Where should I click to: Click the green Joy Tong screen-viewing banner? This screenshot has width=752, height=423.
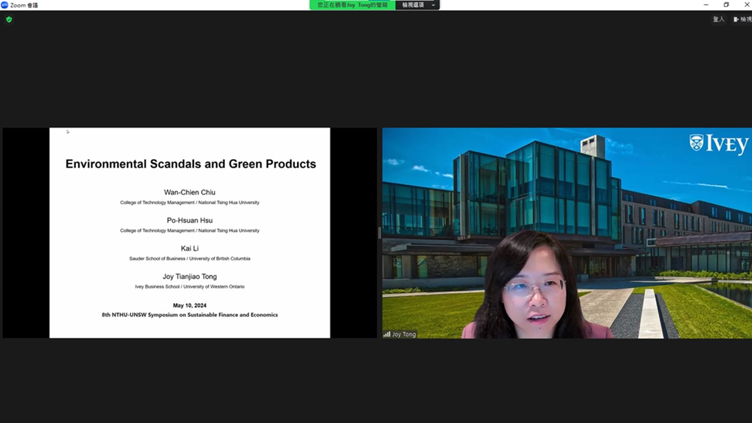click(352, 5)
